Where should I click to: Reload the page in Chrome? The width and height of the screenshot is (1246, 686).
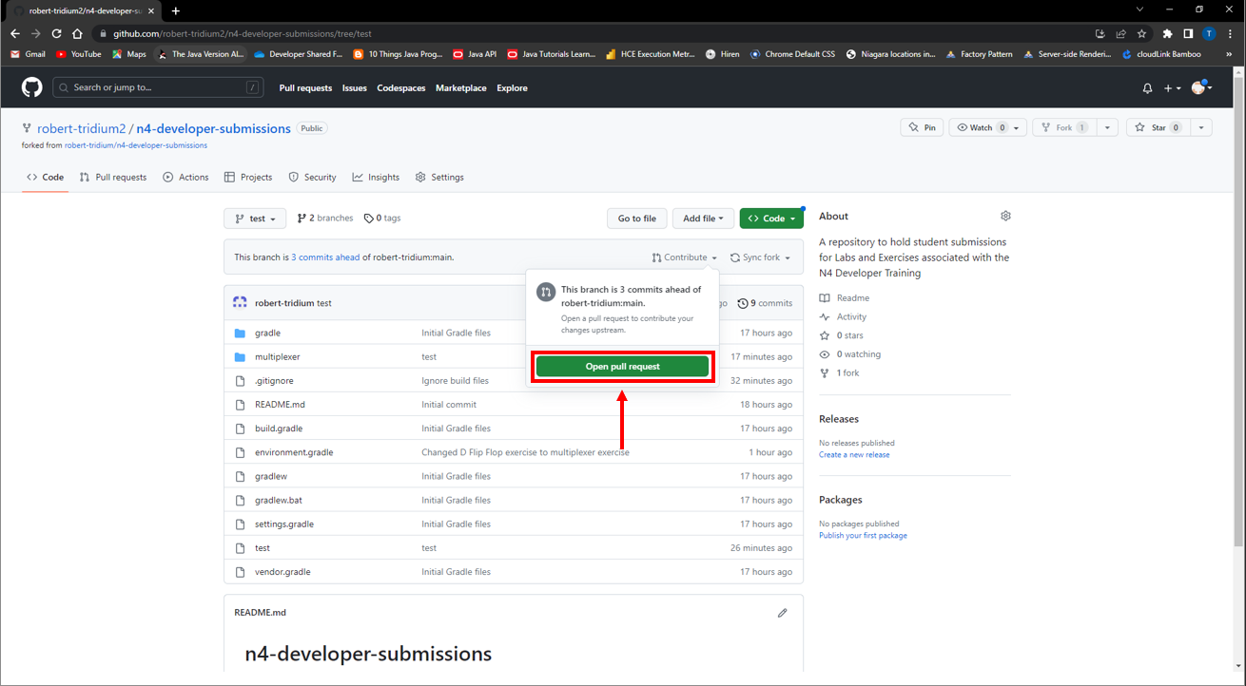[56, 34]
